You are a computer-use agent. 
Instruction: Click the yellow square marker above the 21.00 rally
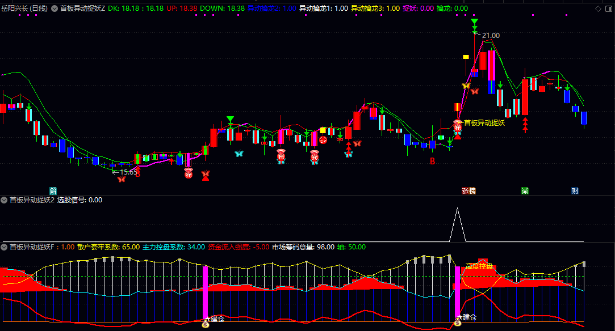[466, 57]
